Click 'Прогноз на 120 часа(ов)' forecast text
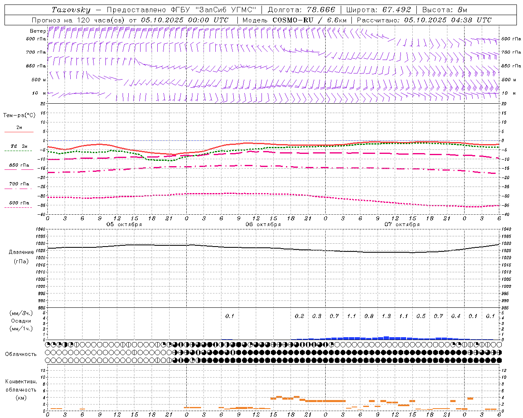 (78, 20)
